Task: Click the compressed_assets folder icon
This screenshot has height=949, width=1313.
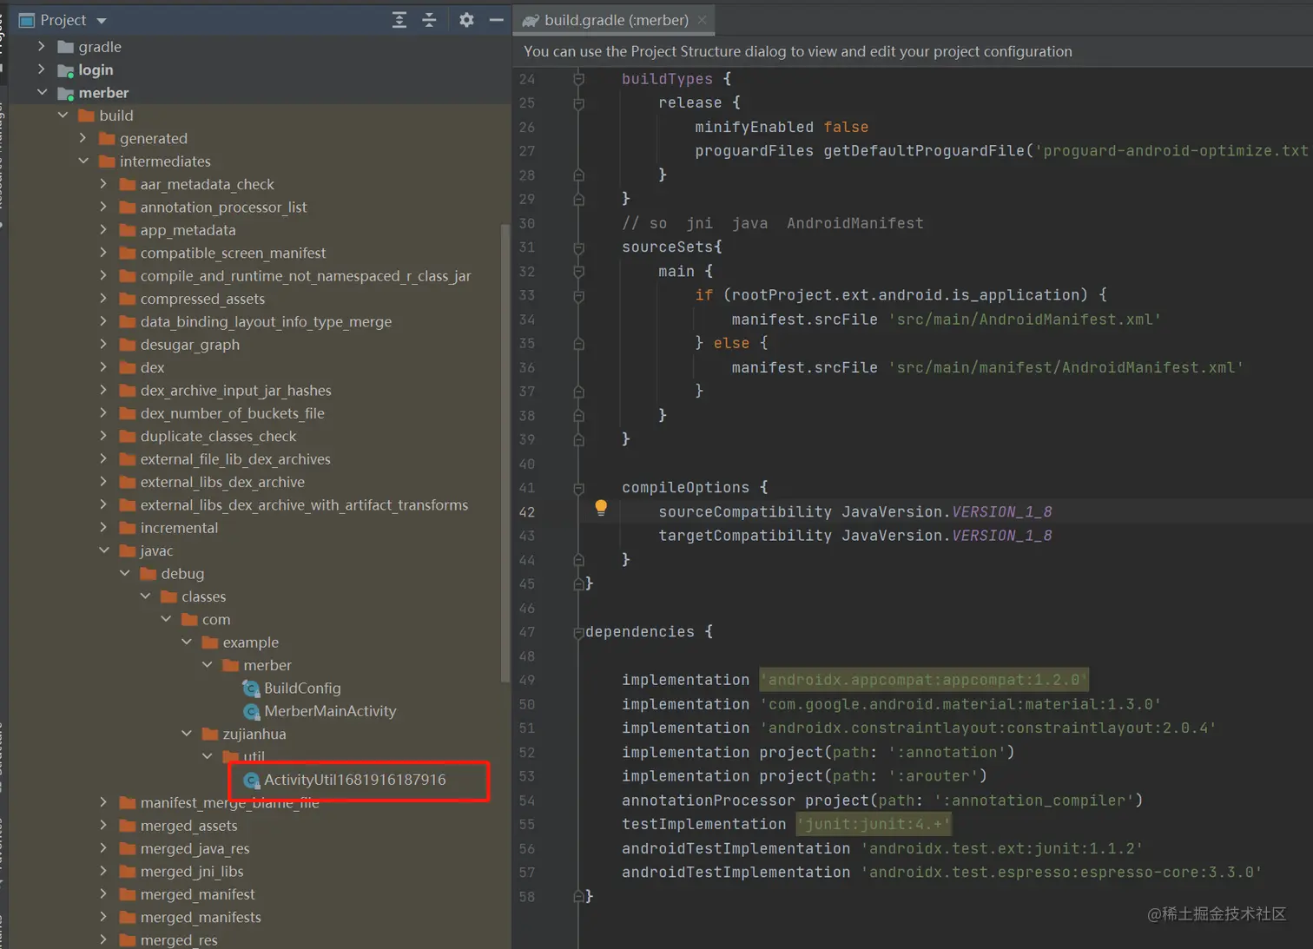Action: click(x=128, y=299)
